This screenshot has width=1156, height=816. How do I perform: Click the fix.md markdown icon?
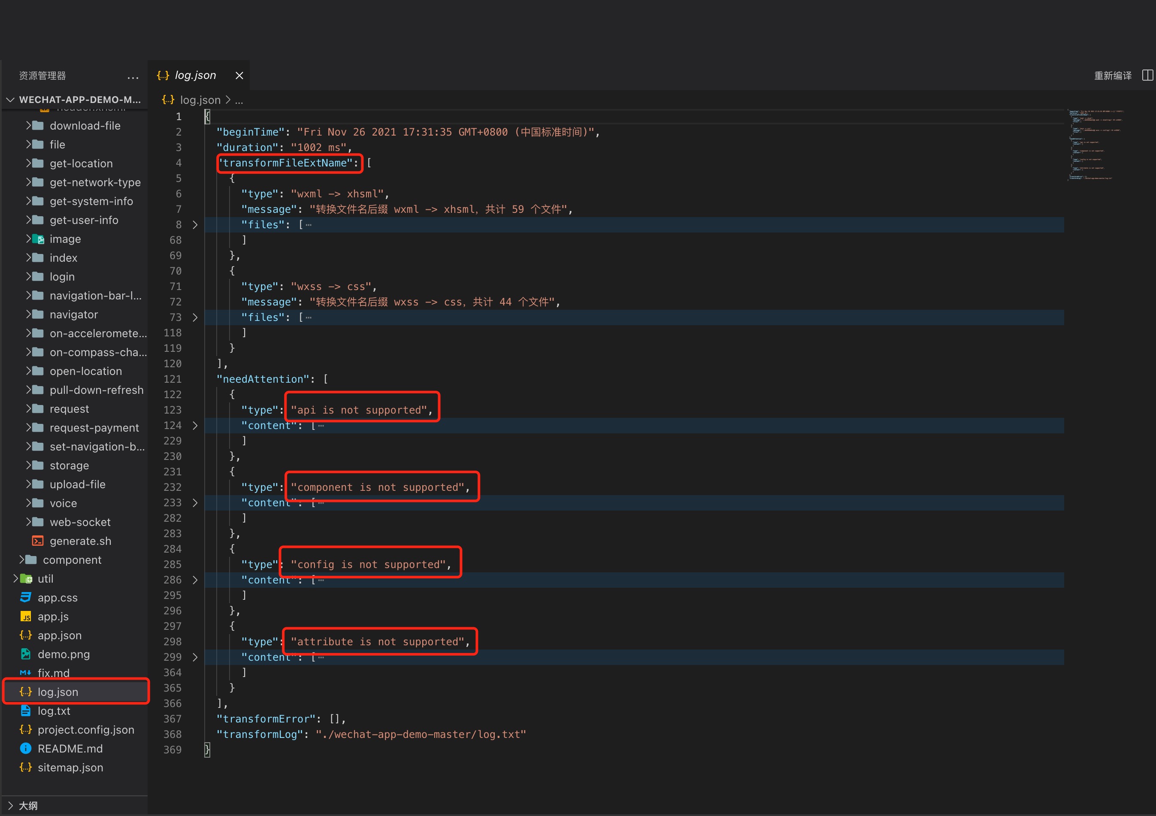click(x=26, y=673)
